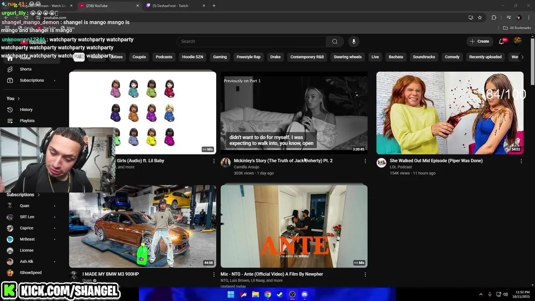Screen dimensions: 535x301
Task: Filter by the Live chip
Action: [x=375, y=57]
